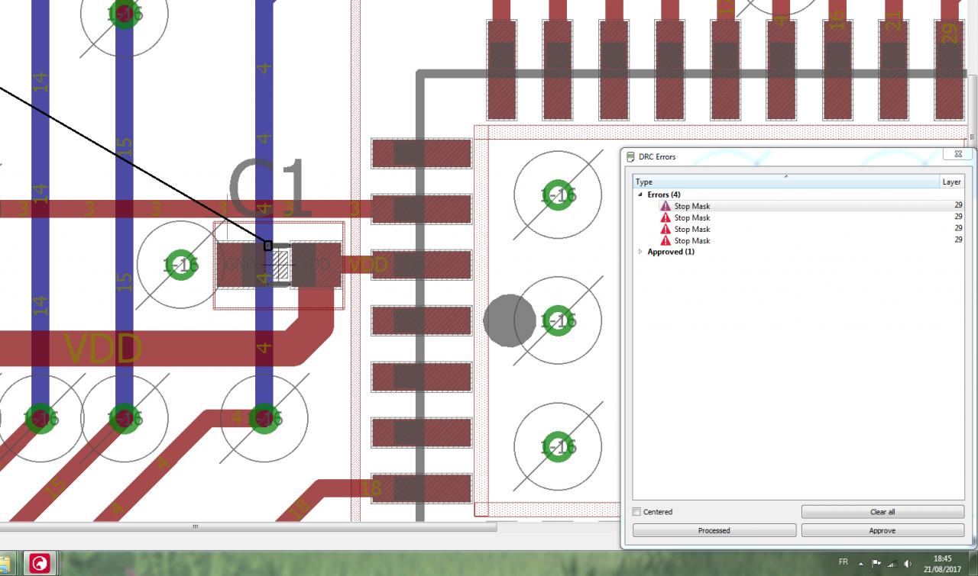Image resolution: width=978 pixels, height=576 pixels.
Task: Click the Clear all button
Action: (882, 512)
